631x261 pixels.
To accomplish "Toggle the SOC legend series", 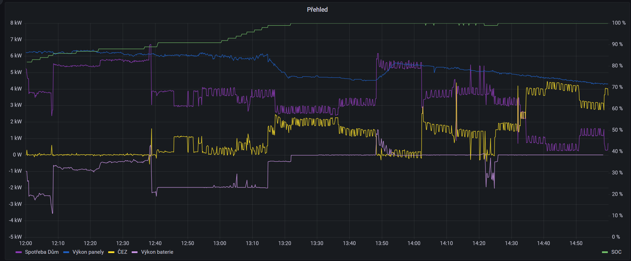I will [616, 252].
